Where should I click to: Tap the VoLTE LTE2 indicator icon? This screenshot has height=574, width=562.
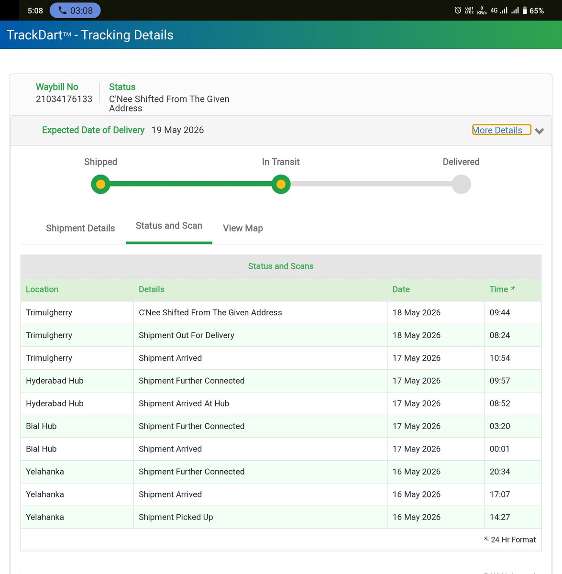click(x=469, y=11)
